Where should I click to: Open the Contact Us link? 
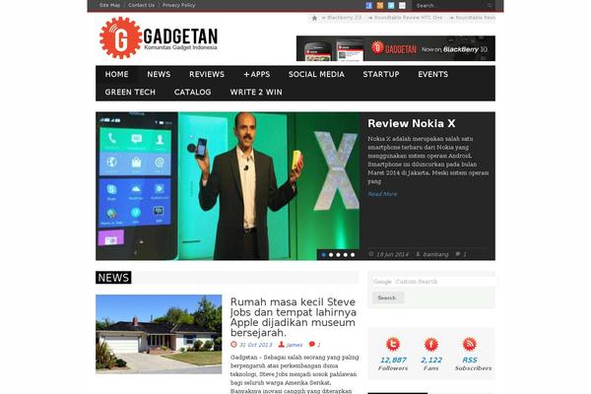click(141, 5)
